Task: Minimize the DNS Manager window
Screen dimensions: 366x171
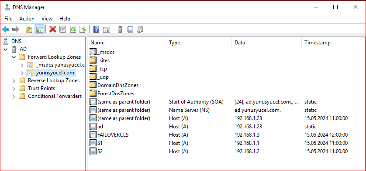Action: [316, 7]
